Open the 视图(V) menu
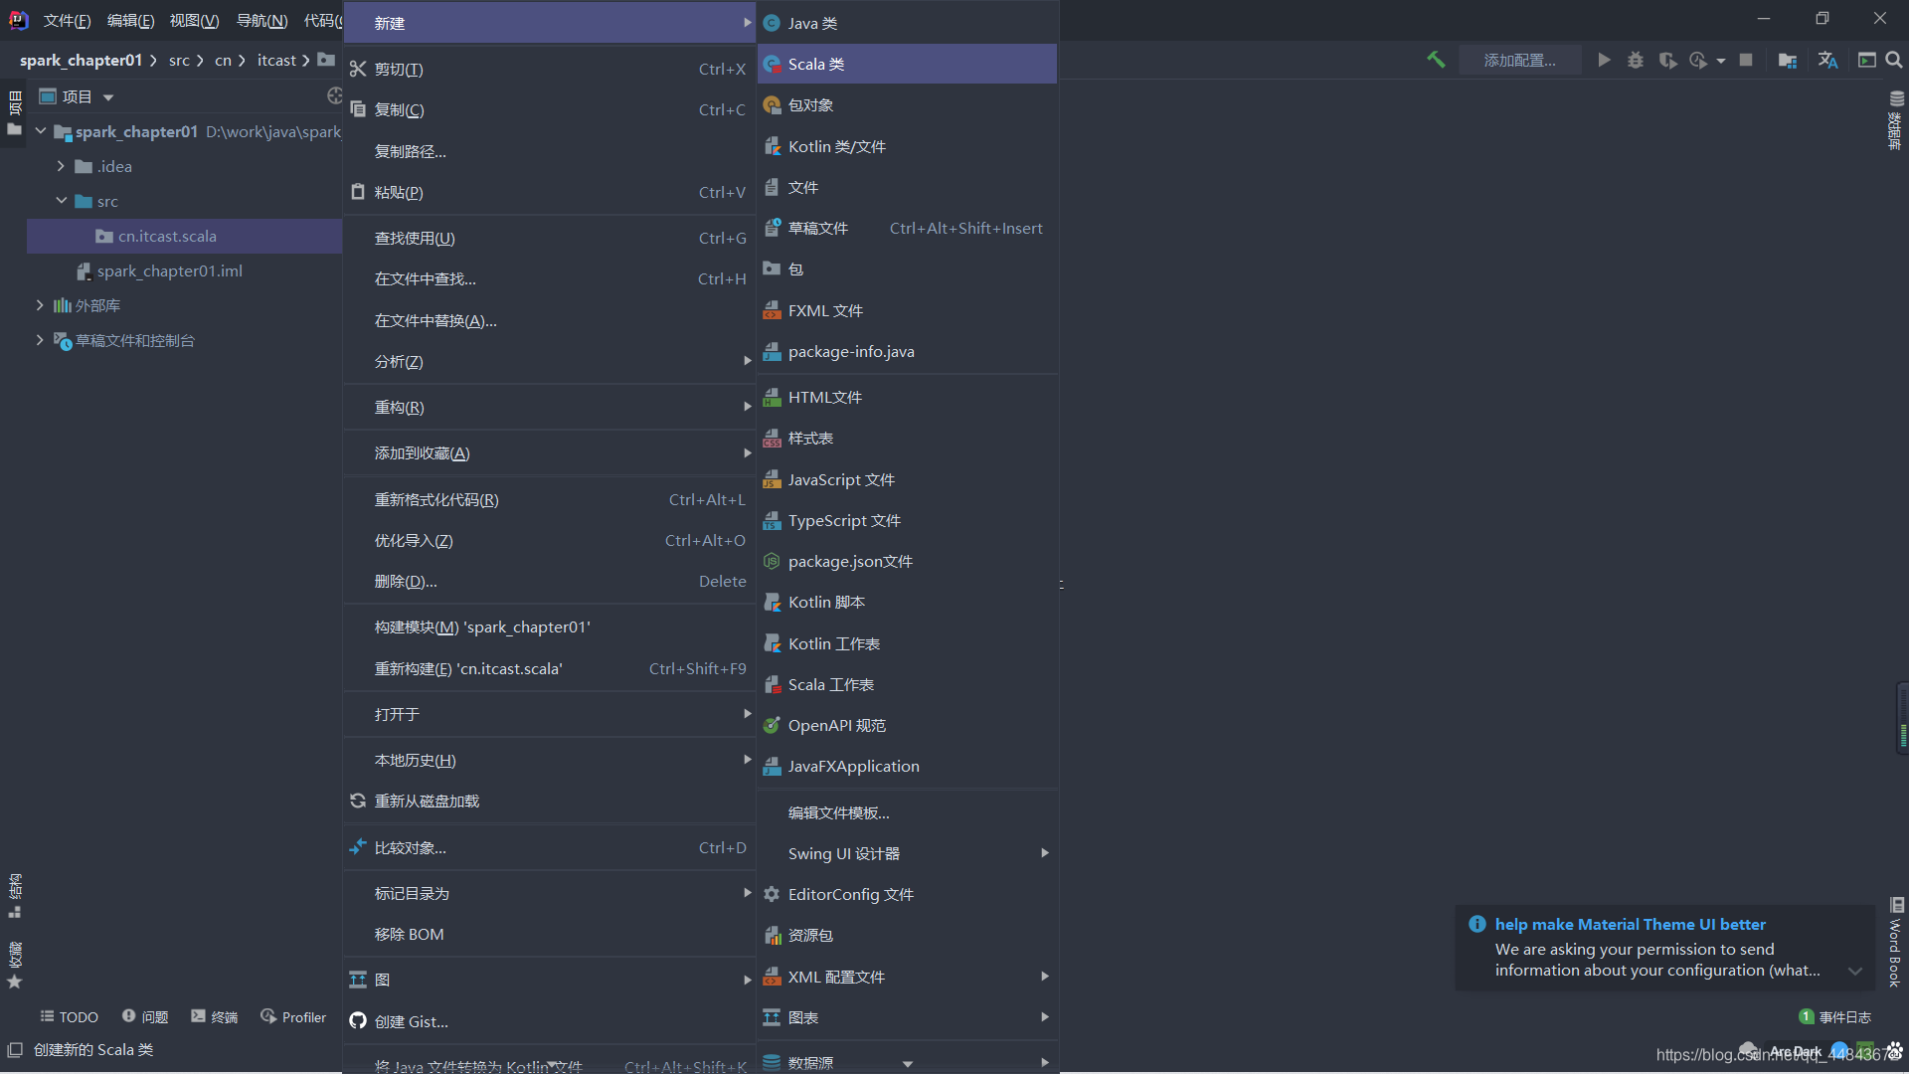1909x1074 pixels. (194, 20)
